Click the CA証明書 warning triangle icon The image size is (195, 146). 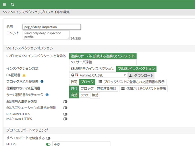(x=24, y=75)
